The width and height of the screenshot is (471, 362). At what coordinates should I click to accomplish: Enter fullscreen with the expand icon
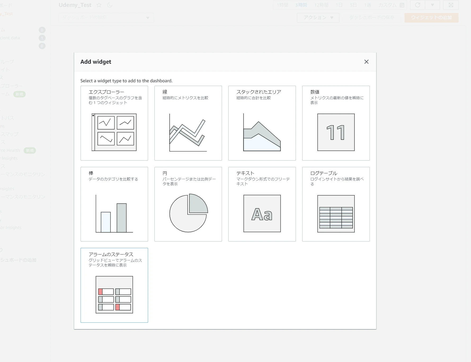point(451,5)
